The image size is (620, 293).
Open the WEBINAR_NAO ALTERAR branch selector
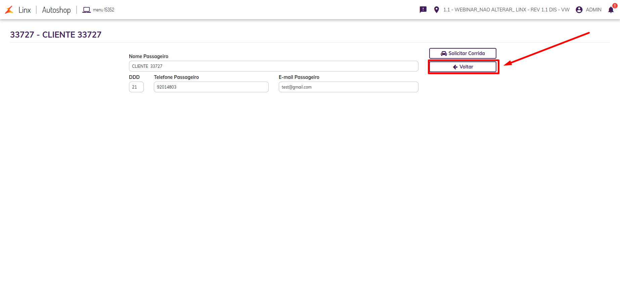pos(506,10)
